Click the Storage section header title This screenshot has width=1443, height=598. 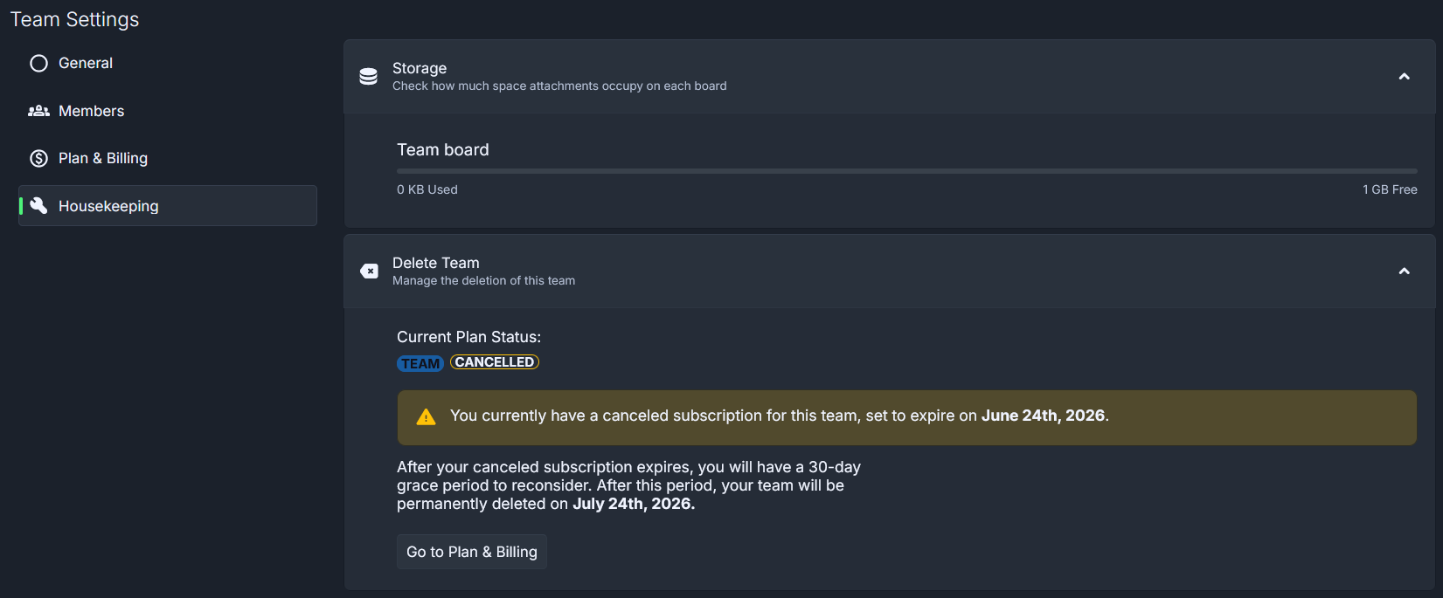coord(420,68)
